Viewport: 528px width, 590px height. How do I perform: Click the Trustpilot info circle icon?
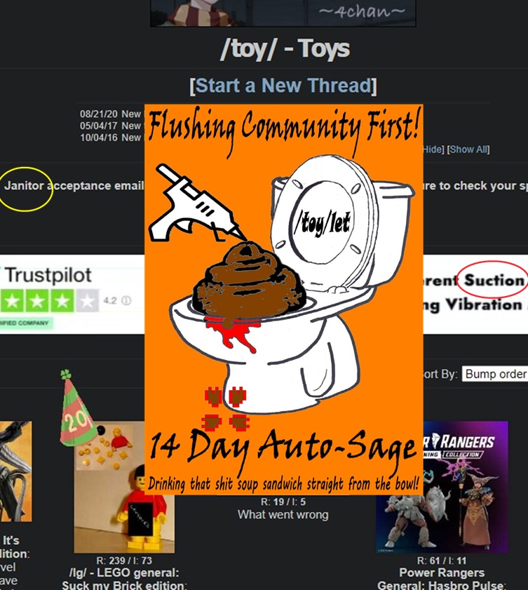(127, 301)
